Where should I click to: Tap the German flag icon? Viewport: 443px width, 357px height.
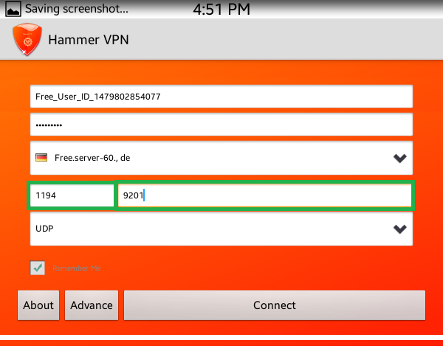(x=41, y=157)
